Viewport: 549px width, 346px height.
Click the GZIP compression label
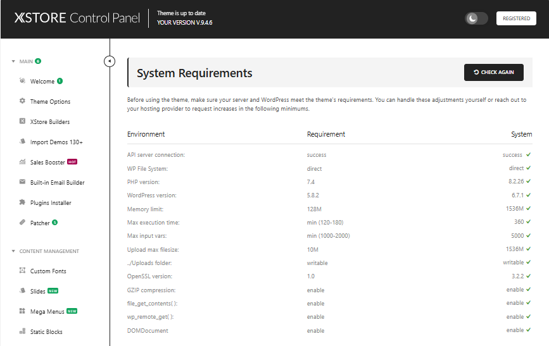(151, 290)
